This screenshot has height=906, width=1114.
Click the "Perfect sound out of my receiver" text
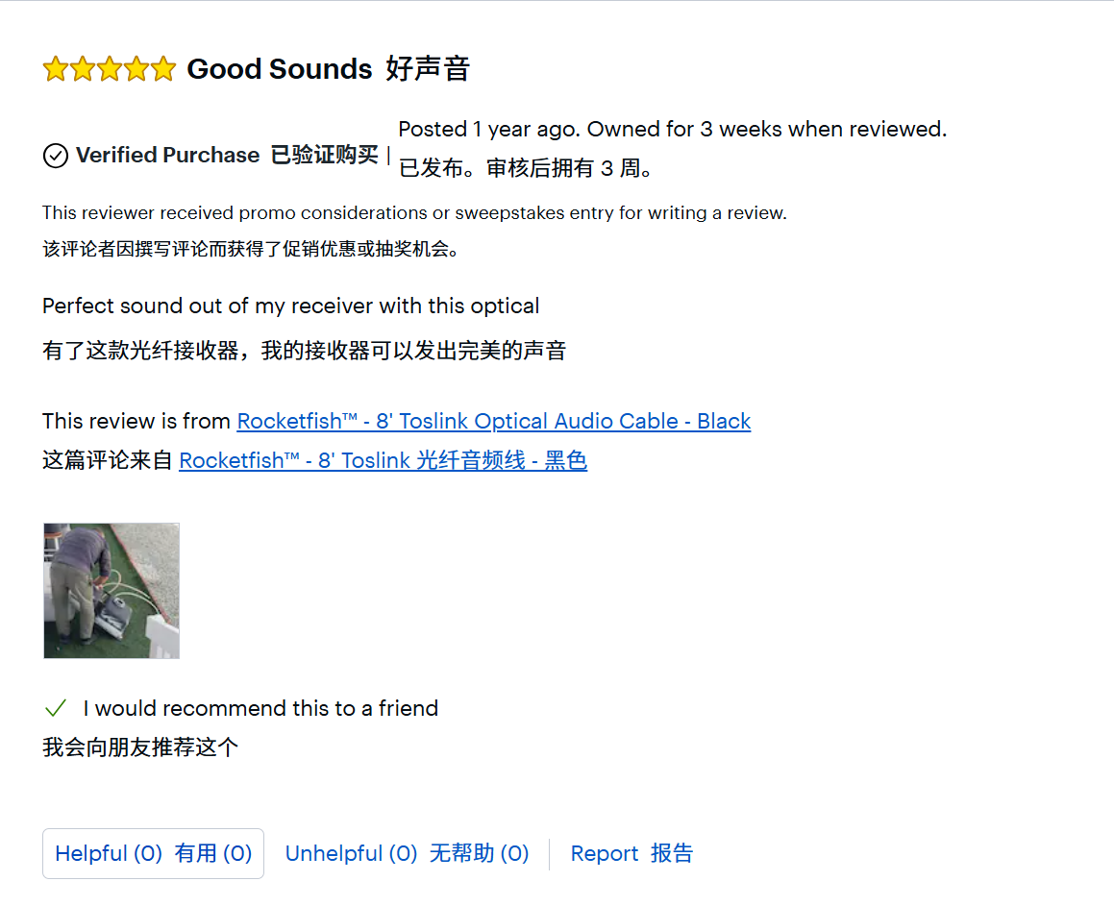[x=290, y=306]
